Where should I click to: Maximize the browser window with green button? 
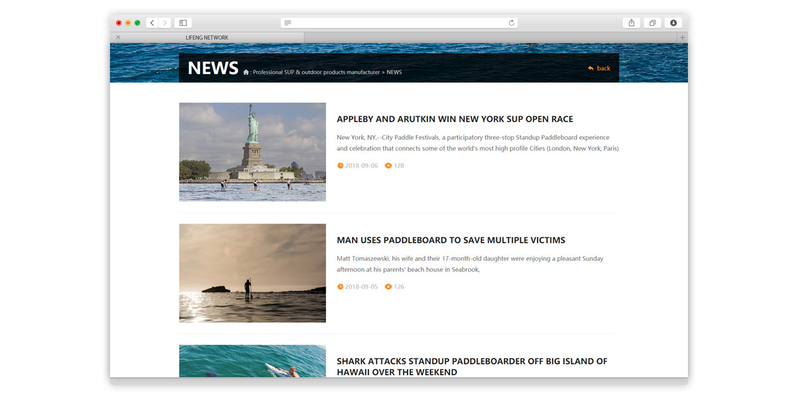(137, 23)
